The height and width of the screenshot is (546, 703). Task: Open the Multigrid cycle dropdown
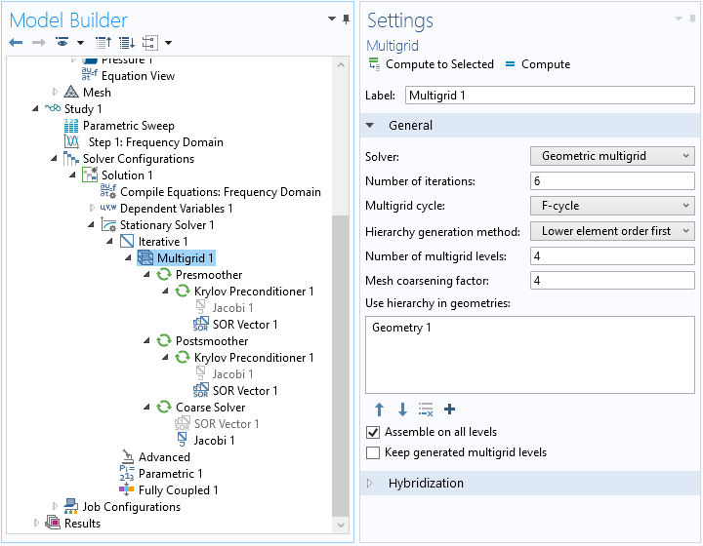611,206
